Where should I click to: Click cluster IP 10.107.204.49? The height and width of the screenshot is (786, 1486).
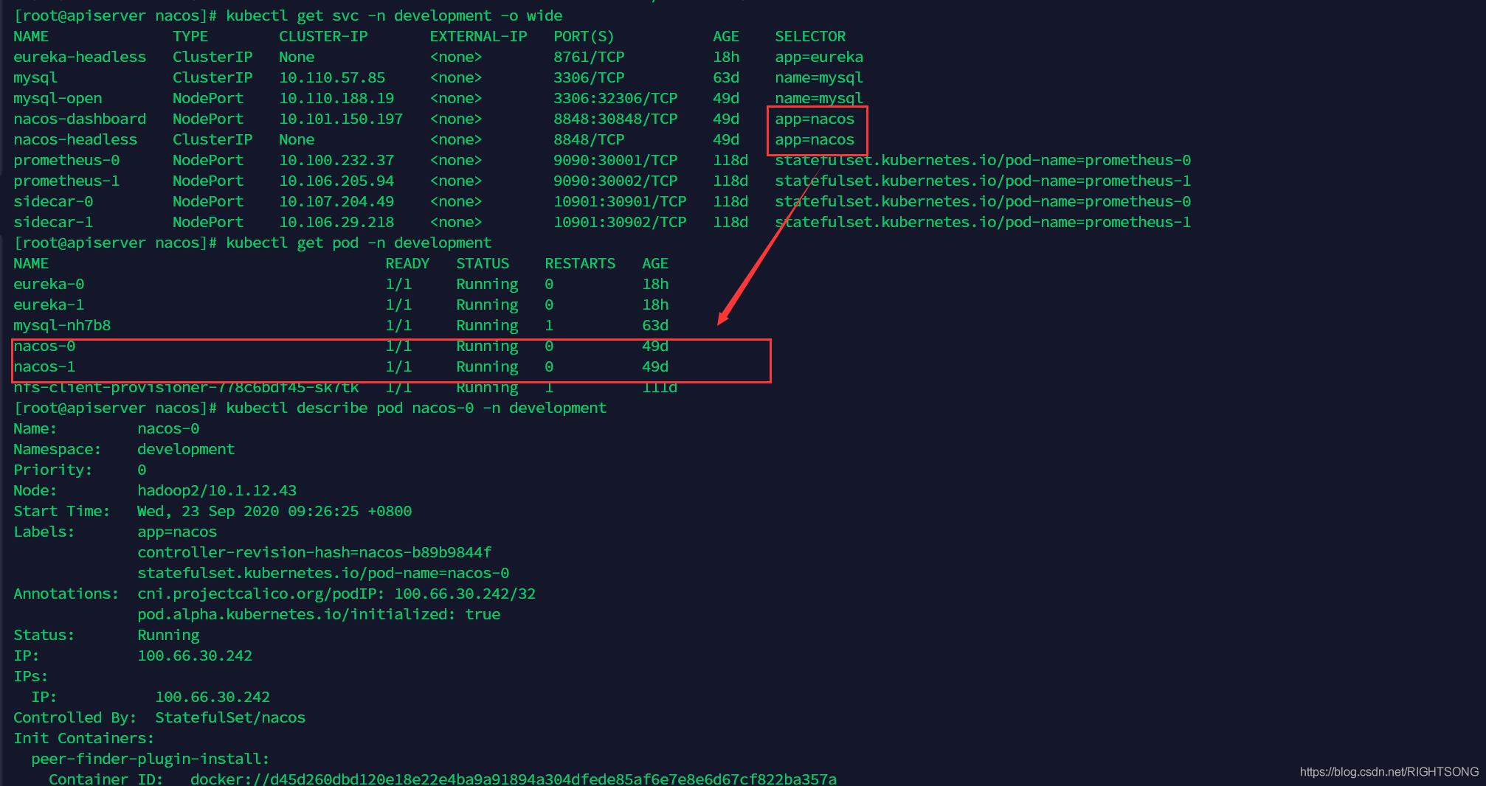coord(336,201)
